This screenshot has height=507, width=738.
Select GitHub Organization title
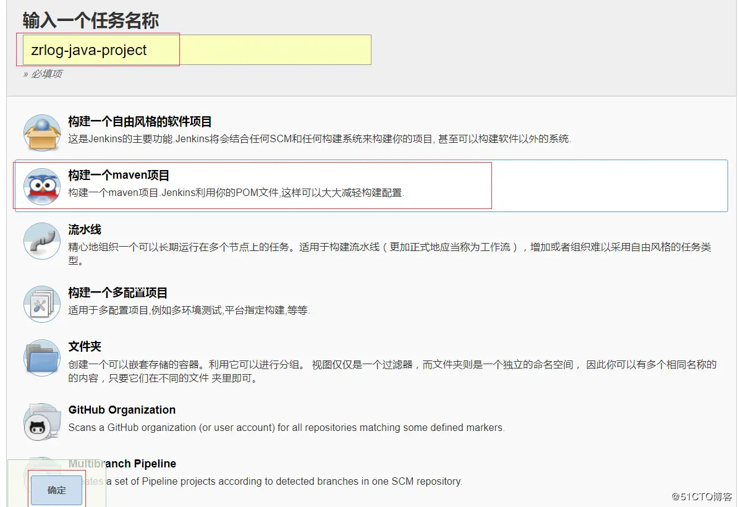pos(122,410)
